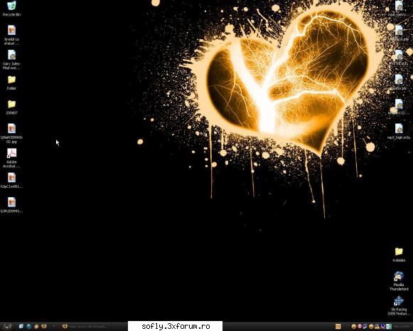Click the Start button on the taskbar

click(x=6, y=327)
